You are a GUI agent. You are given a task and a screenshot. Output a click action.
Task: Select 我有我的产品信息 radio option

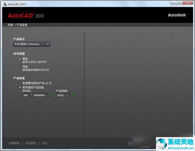[20, 87]
